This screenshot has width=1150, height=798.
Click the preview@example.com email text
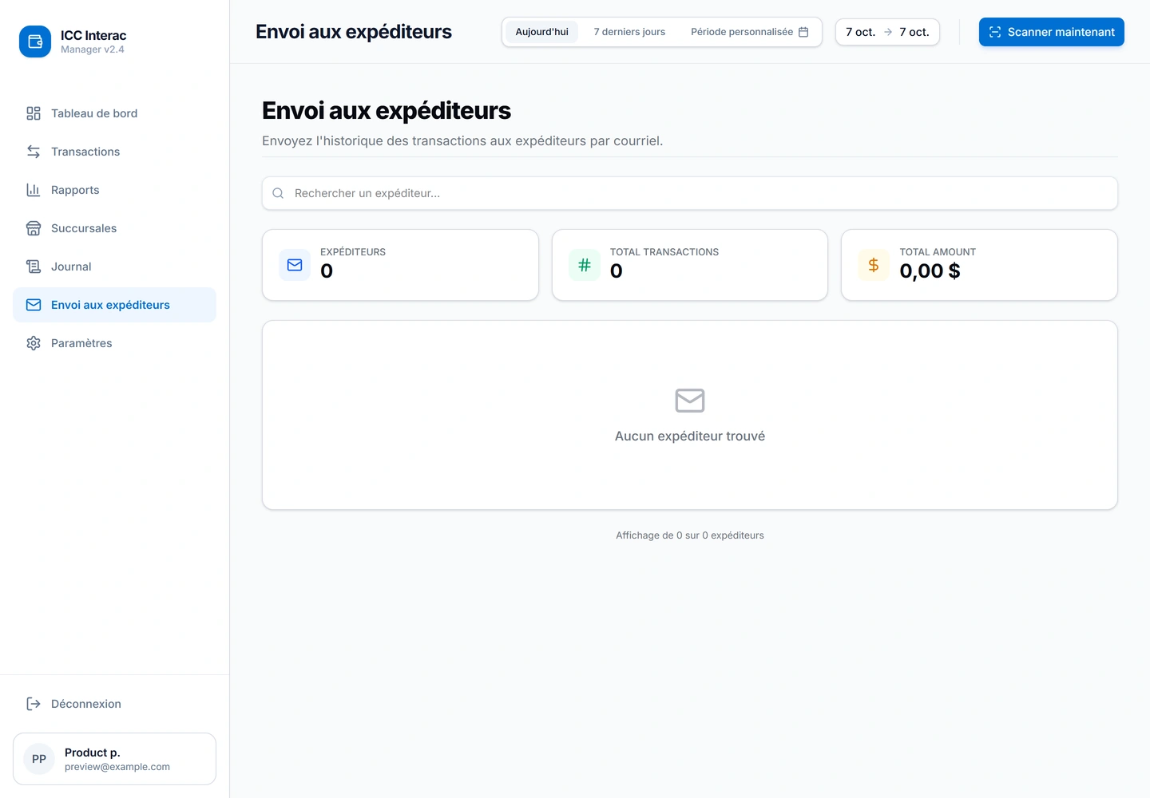click(117, 767)
